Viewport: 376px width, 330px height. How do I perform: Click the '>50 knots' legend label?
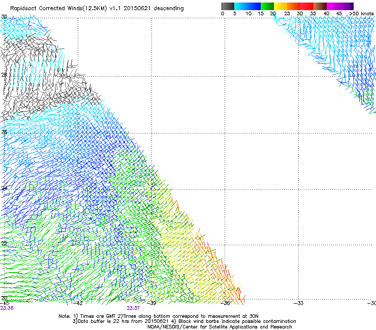tap(361, 14)
